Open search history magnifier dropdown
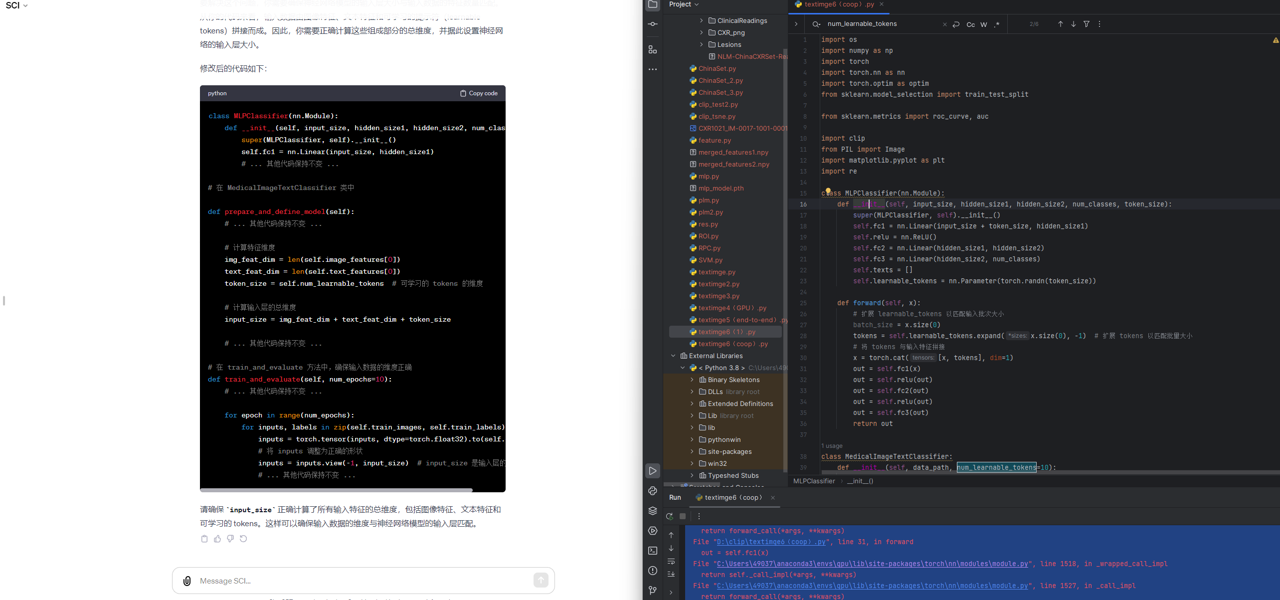 pyautogui.click(x=816, y=24)
